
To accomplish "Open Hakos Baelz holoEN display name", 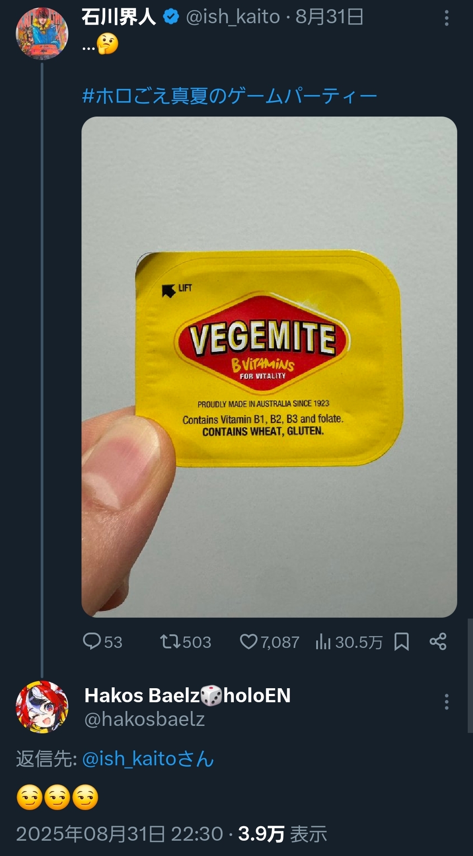I will pyautogui.click(x=187, y=695).
